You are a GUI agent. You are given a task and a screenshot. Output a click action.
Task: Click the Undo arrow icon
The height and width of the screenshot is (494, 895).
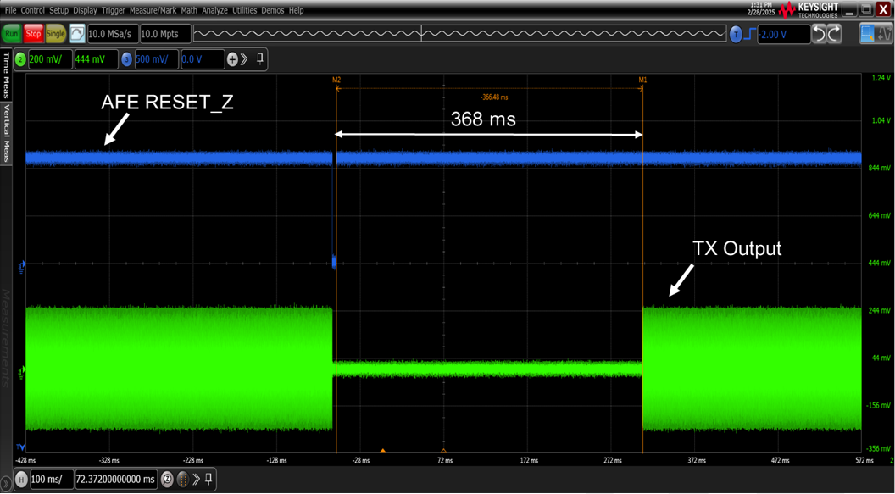pyautogui.click(x=820, y=34)
